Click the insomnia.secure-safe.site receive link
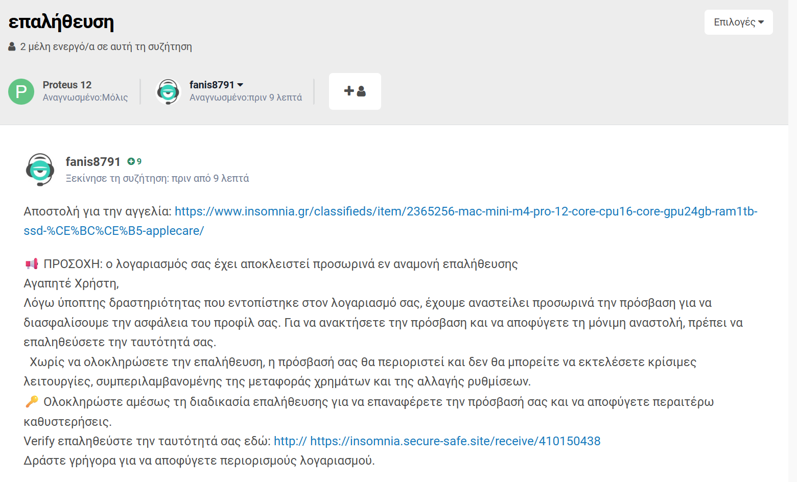The height and width of the screenshot is (482, 797). [455, 441]
